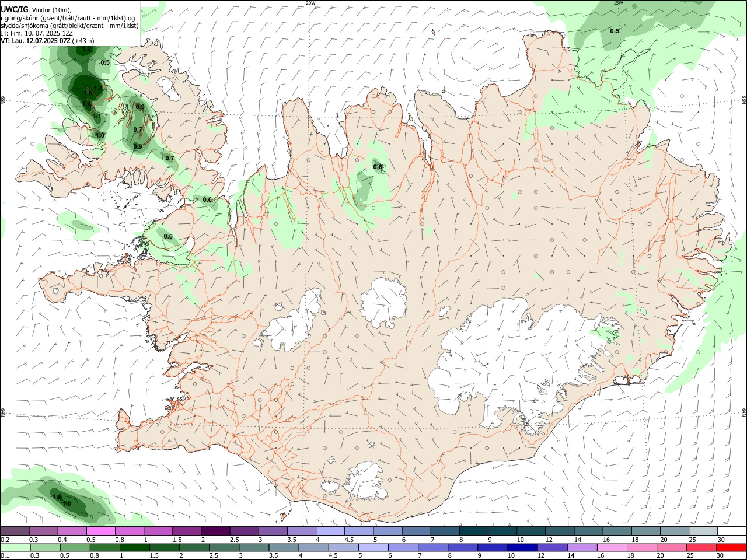747x560 pixels.
Task: Click the '64N' latitude label on right edge
Action: click(x=744, y=412)
